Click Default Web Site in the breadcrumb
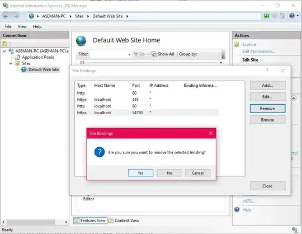 click(107, 16)
